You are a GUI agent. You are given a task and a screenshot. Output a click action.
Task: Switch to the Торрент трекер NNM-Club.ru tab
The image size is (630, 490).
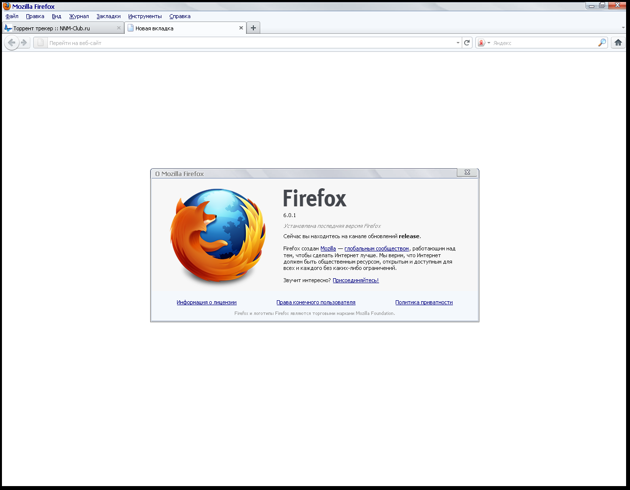click(63, 28)
